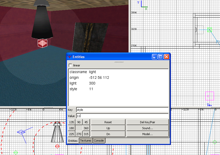The width and height of the screenshot is (220, 155).
Task: Click the Reset button
Action: click(108, 122)
